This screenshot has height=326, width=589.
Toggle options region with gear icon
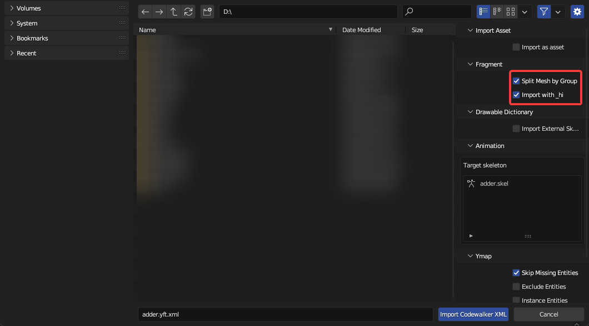tap(577, 12)
